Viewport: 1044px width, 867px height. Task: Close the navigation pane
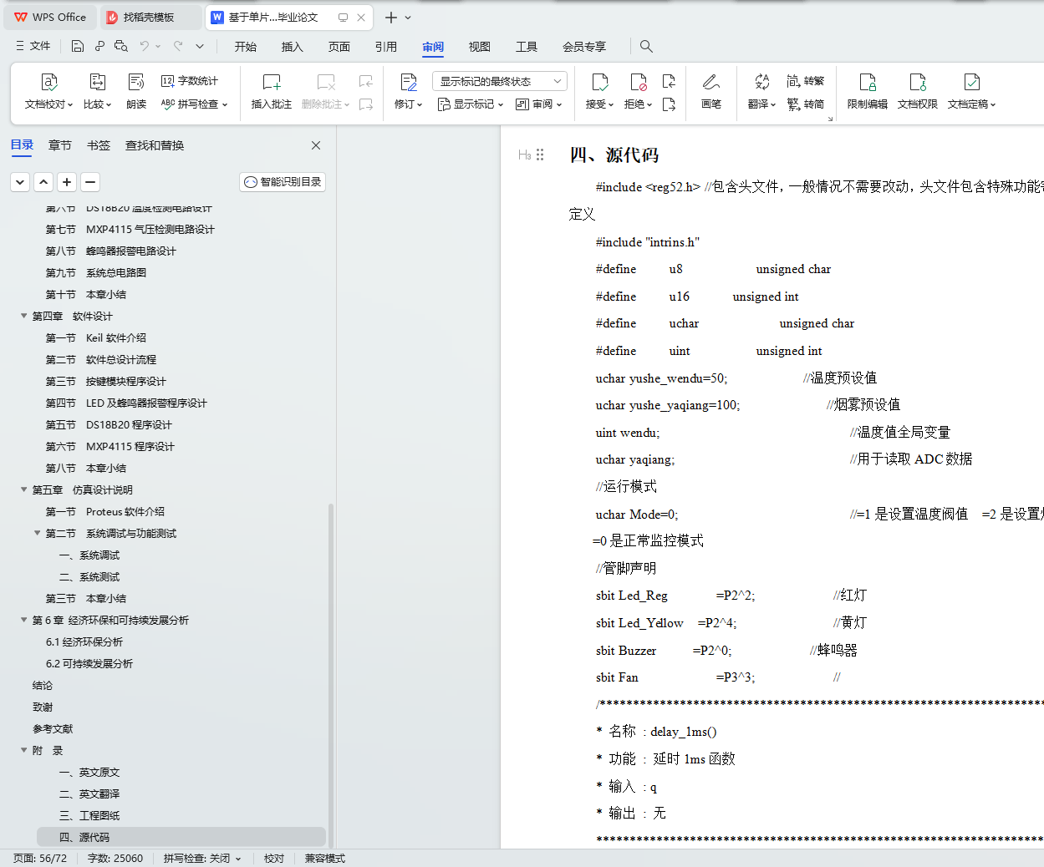(x=316, y=145)
